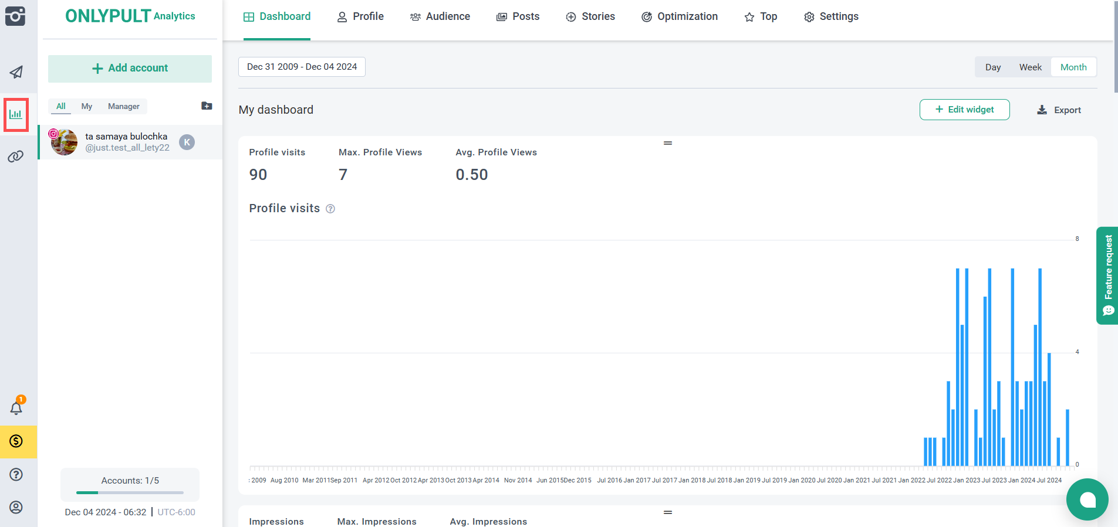Viewport: 1118px width, 527px height.
Task: Open the help question mark sidebar icon
Action: (16, 474)
